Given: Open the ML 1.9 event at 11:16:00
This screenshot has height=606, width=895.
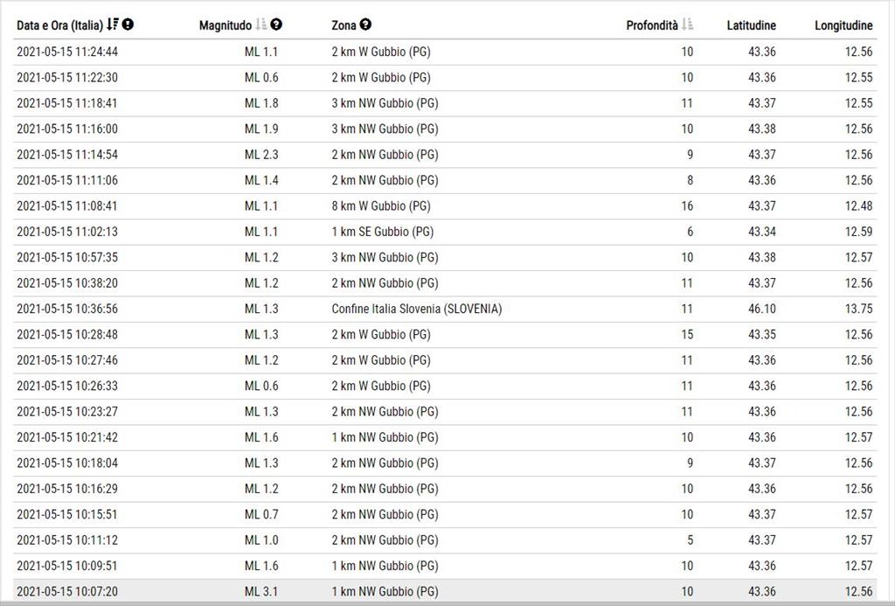Looking at the screenshot, I should coord(445,129).
